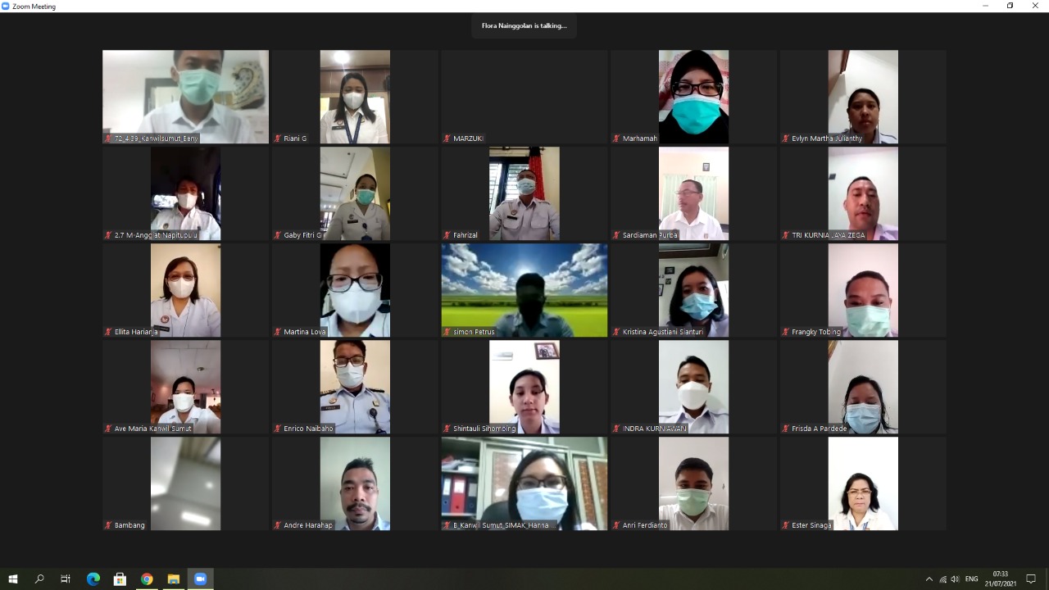Screen dimensions: 1049x590
Task: Click the Zoom app icon in the taskbar
Action: (200, 579)
